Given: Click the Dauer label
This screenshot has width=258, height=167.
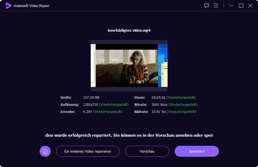Looking at the screenshot, I should [140, 97].
